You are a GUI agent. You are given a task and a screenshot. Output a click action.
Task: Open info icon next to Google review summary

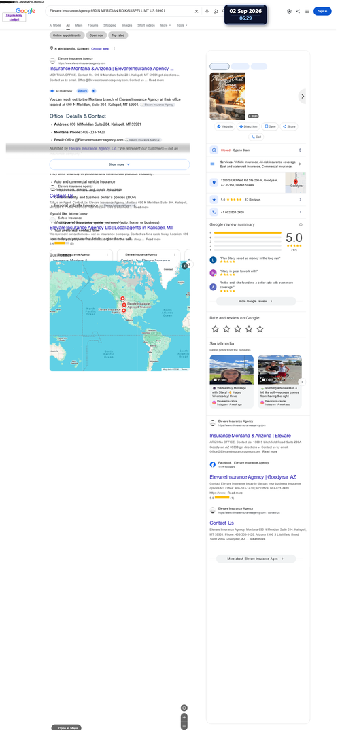tap(301, 224)
